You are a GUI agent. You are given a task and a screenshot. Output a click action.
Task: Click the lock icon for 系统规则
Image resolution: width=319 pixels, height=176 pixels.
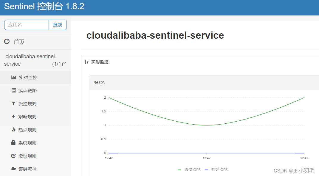(x=13, y=142)
